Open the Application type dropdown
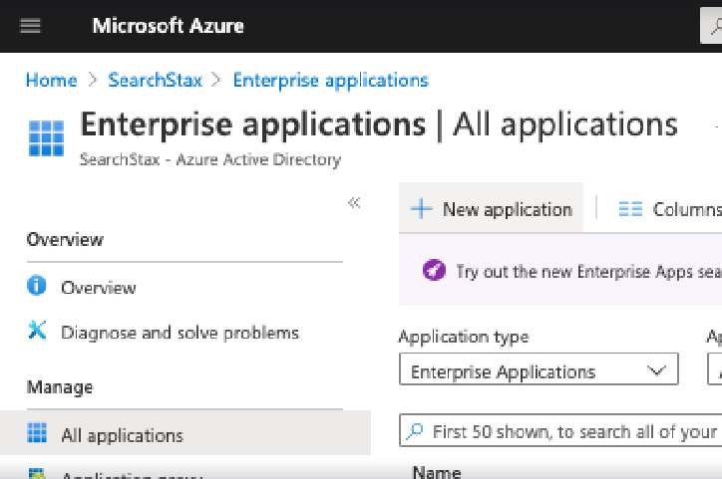The image size is (722, 479). tap(539, 369)
